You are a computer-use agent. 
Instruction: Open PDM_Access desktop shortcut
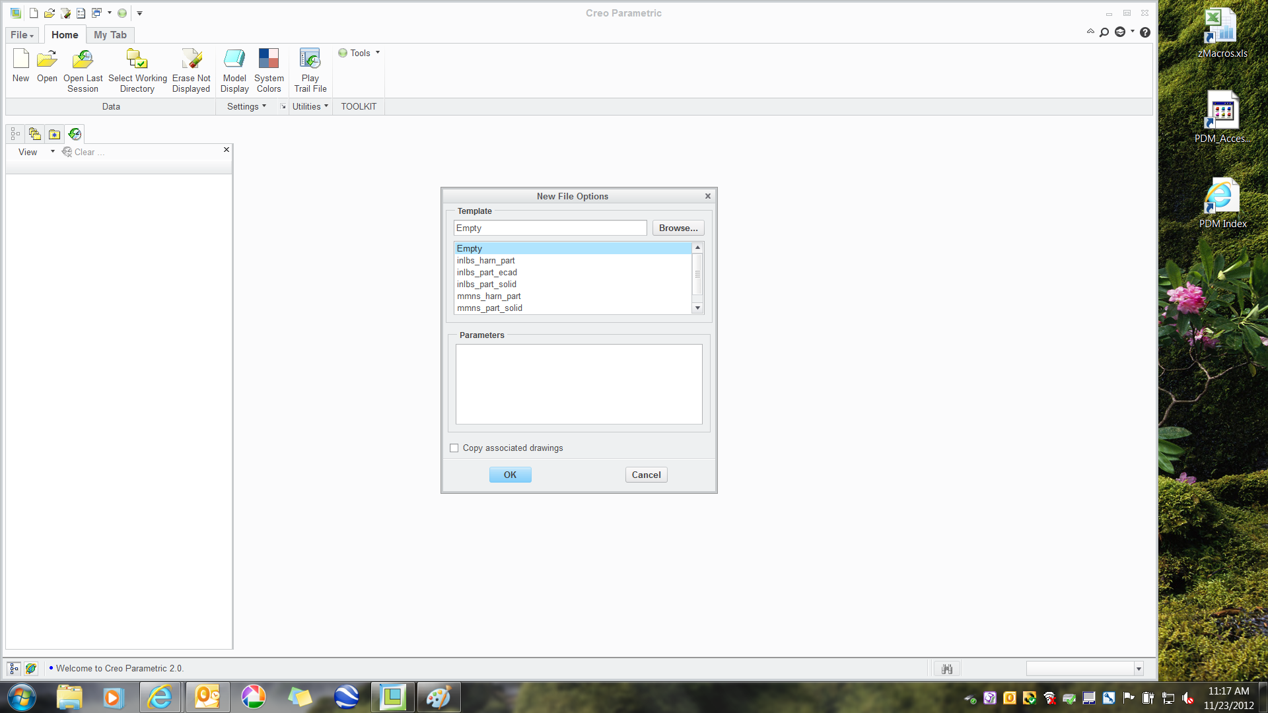pos(1222,118)
